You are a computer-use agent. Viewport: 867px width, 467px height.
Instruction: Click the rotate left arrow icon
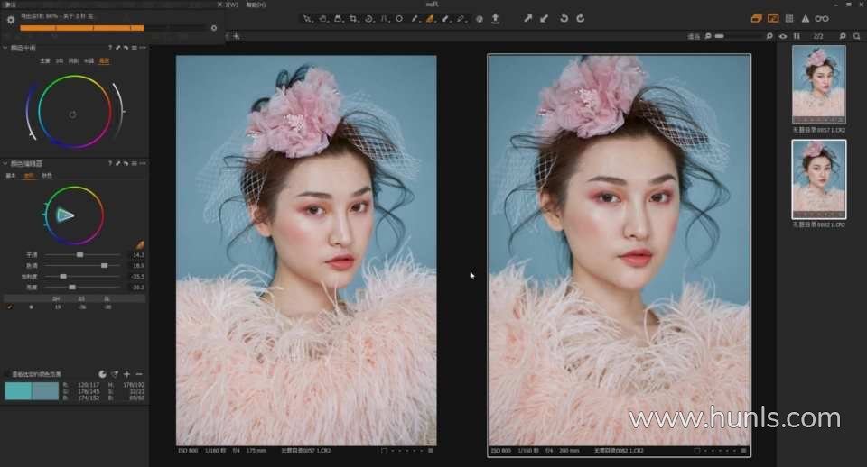pyautogui.click(x=564, y=18)
